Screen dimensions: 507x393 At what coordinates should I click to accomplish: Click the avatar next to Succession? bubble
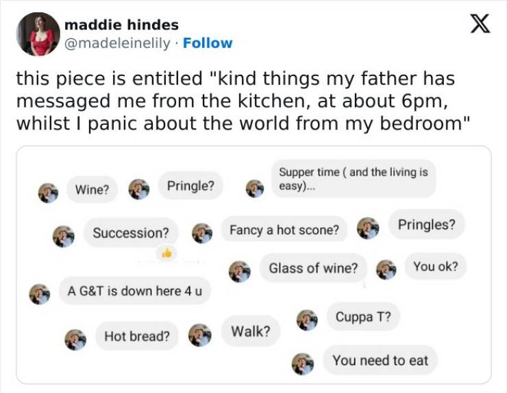pyautogui.click(x=64, y=235)
